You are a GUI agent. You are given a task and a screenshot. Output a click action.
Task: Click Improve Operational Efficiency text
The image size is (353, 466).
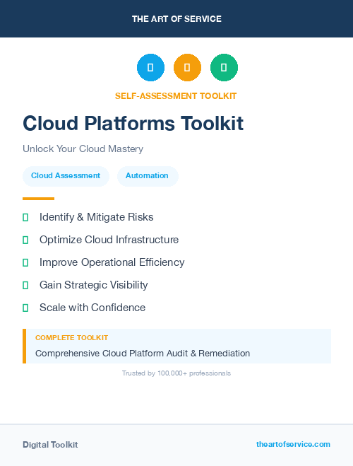click(112, 262)
